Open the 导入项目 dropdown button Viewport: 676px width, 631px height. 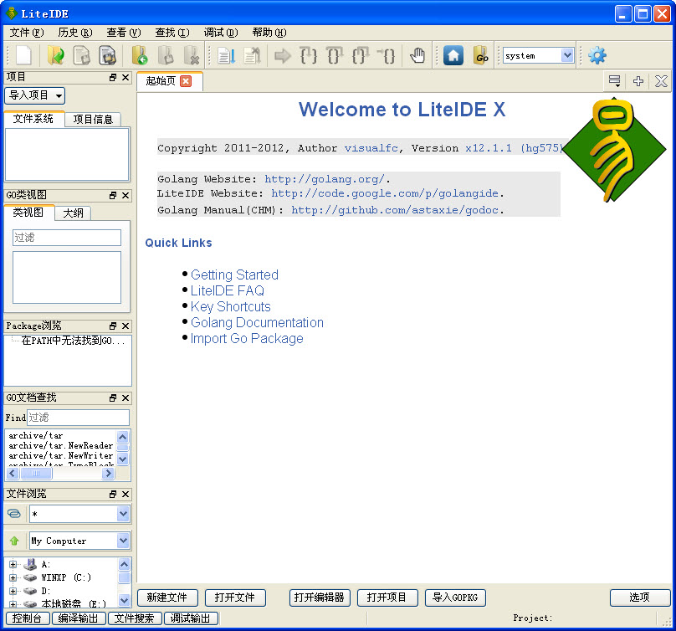(x=35, y=95)
